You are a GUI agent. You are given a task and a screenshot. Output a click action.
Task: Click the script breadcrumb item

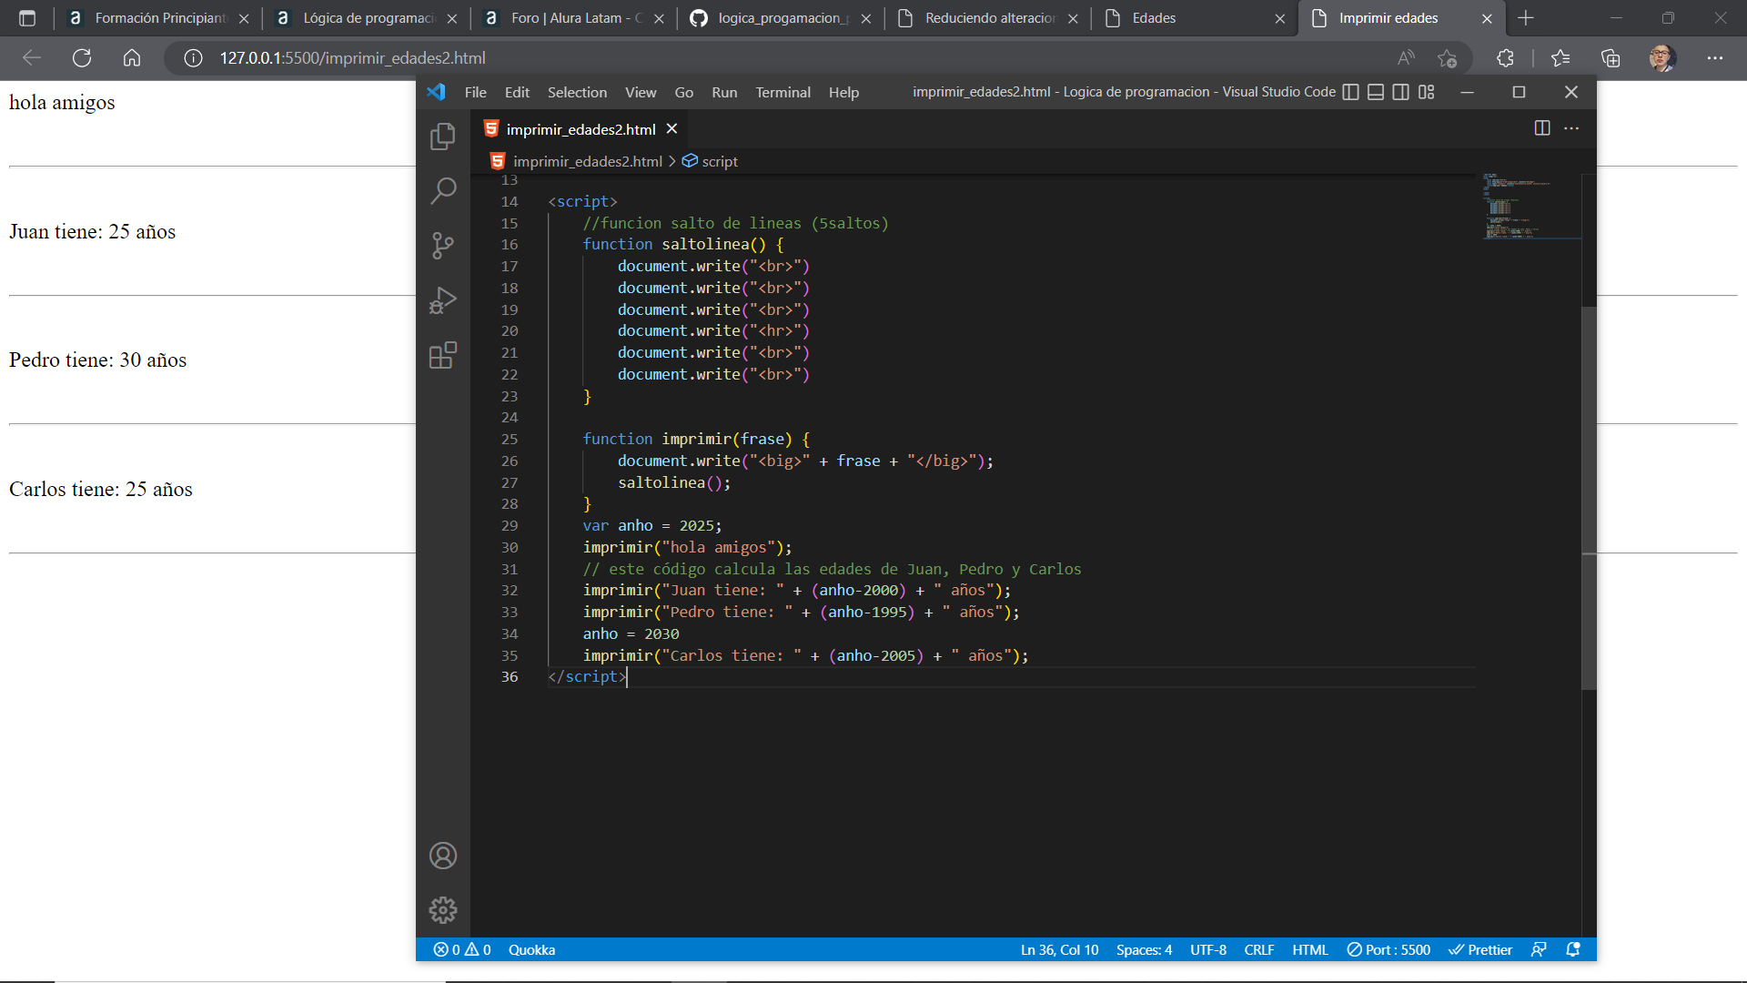coord(711,161)
